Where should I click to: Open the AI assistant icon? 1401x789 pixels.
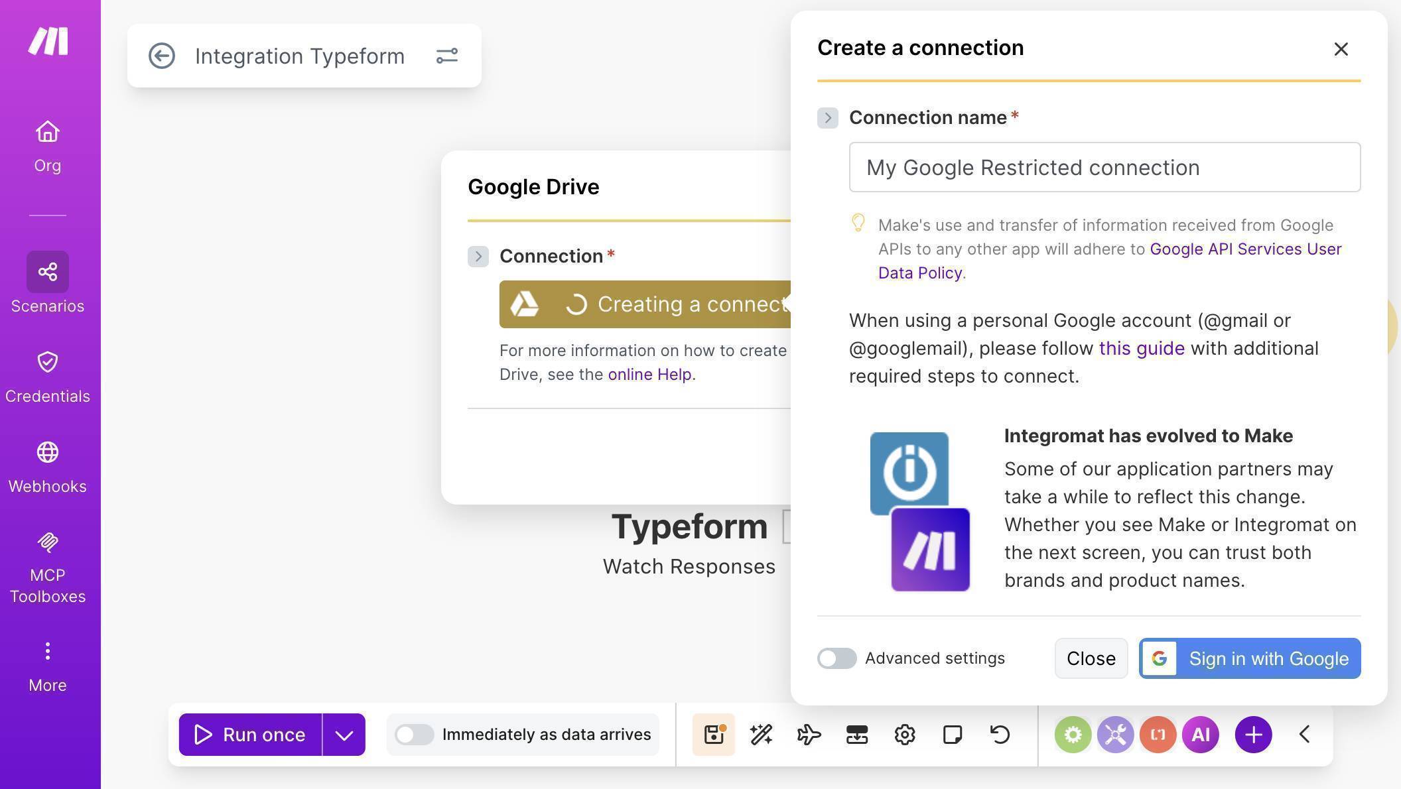click(1201, 734)
